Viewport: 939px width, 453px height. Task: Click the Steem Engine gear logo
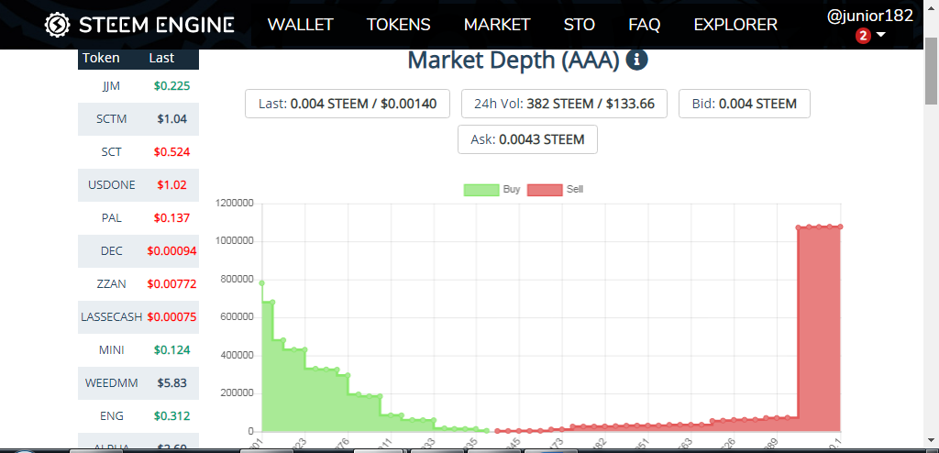point(58,25)
